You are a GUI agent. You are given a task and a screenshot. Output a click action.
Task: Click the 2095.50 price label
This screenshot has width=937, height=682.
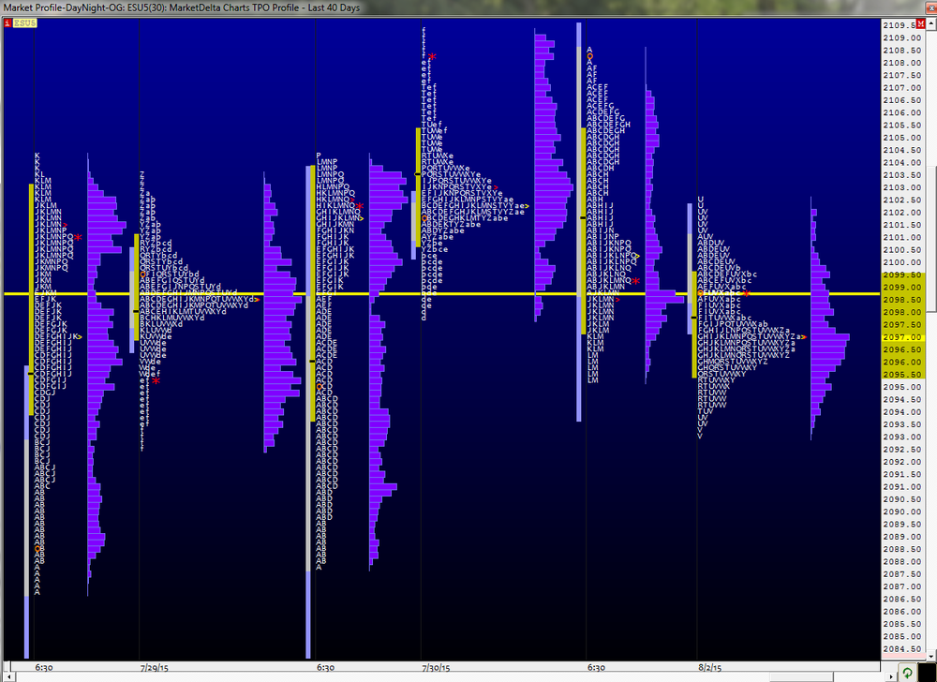[902, 375]
